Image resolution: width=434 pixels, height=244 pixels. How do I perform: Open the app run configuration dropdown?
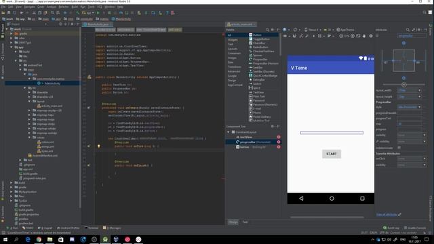88,13
